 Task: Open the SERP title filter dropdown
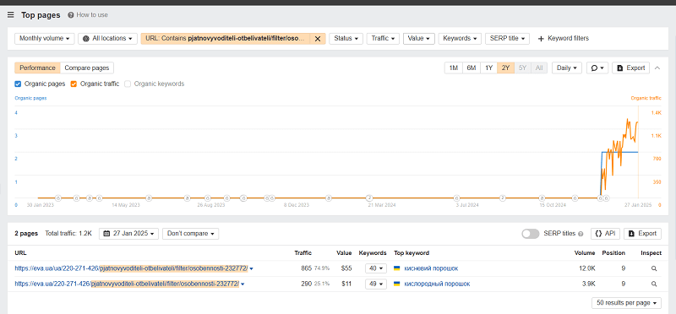coord(507,38)
